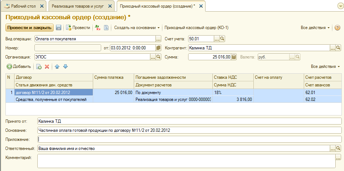The width and height of the screenshot is (344, 171).
Task: Open Вид операции selection list
Action: point(158,38)
